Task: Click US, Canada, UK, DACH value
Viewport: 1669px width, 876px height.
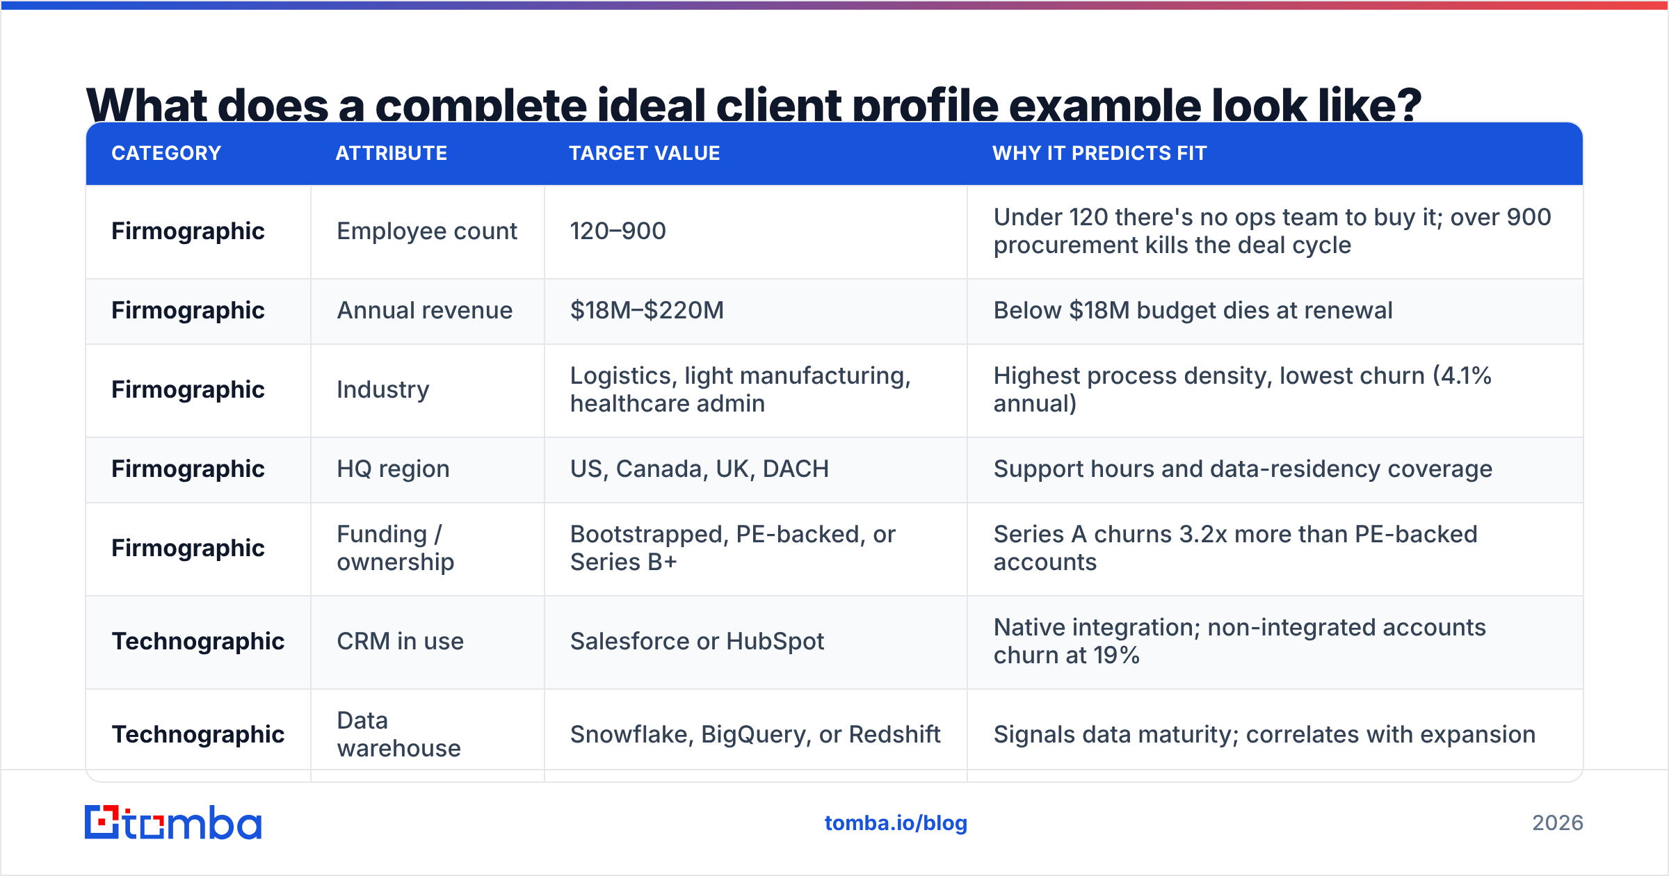Action: 699,469
